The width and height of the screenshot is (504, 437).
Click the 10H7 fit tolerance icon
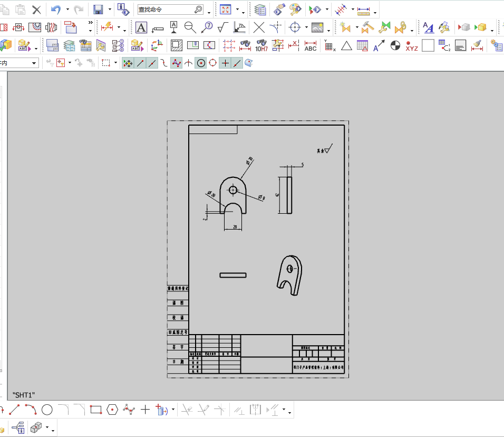click(x=261, y=46)
